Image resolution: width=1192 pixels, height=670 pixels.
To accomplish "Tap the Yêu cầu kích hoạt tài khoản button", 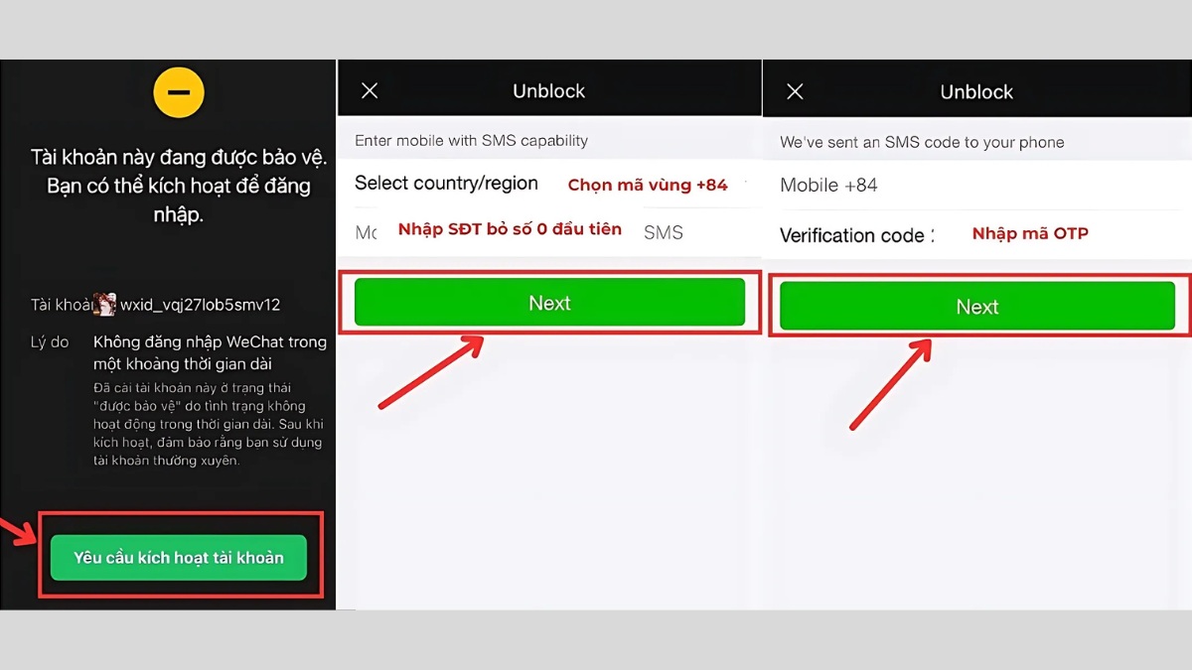I will click(x=179, y=558).
